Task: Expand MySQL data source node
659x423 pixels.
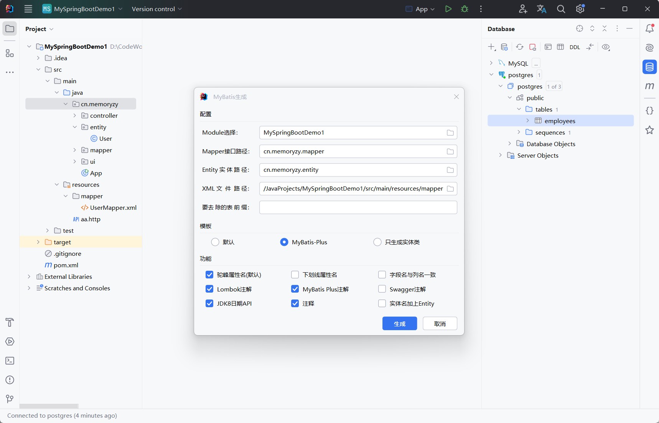Action: click(x=491, y=63)
